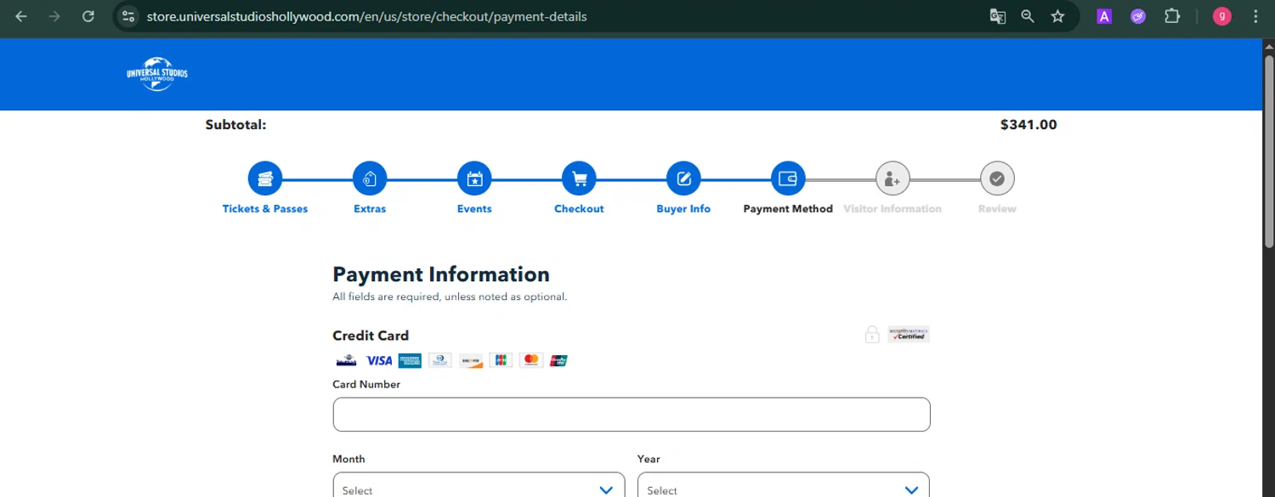Click the Diners Club card logo
The image size is (1275, 497).
click(440, 360)
